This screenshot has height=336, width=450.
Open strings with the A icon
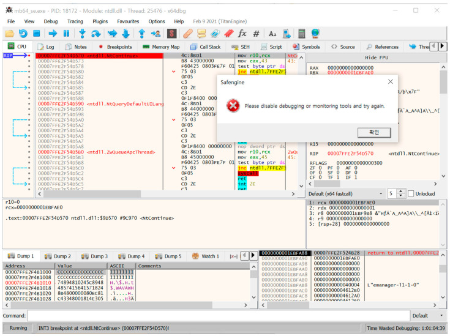tap(272, 34)
